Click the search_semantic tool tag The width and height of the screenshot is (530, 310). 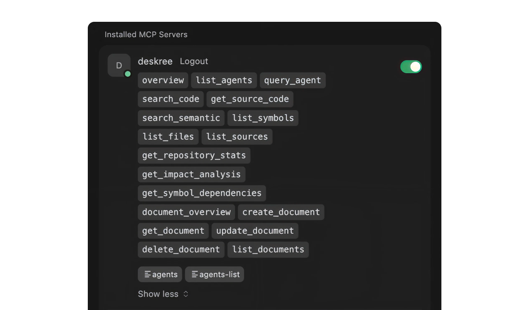[181, 118]
